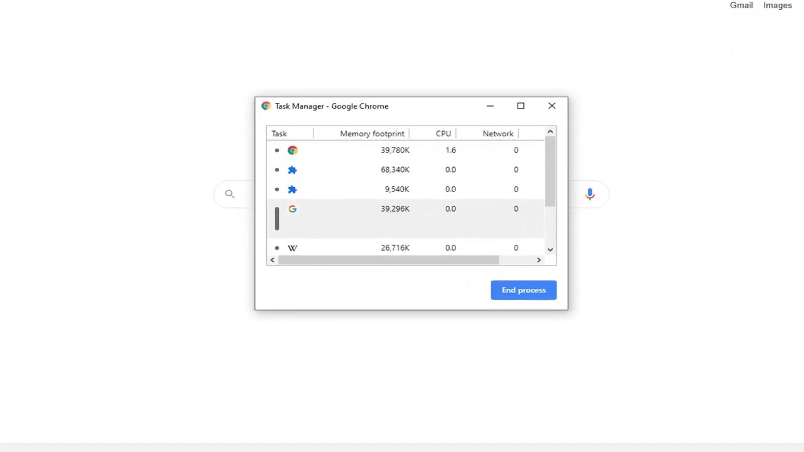
Task: Select the extension icon in the 68,340K row
Action: [292, 169]
